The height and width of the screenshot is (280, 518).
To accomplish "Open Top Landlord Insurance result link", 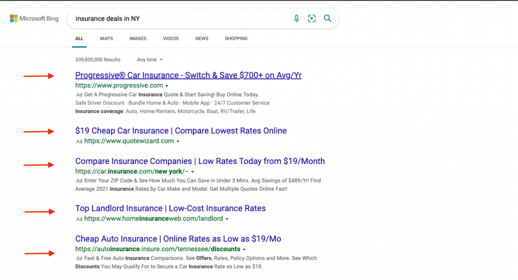I will [170, 208].
